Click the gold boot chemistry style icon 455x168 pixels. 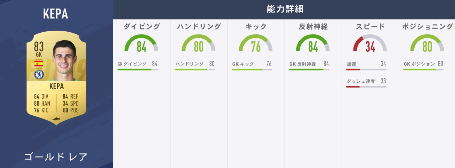(56, 119)
